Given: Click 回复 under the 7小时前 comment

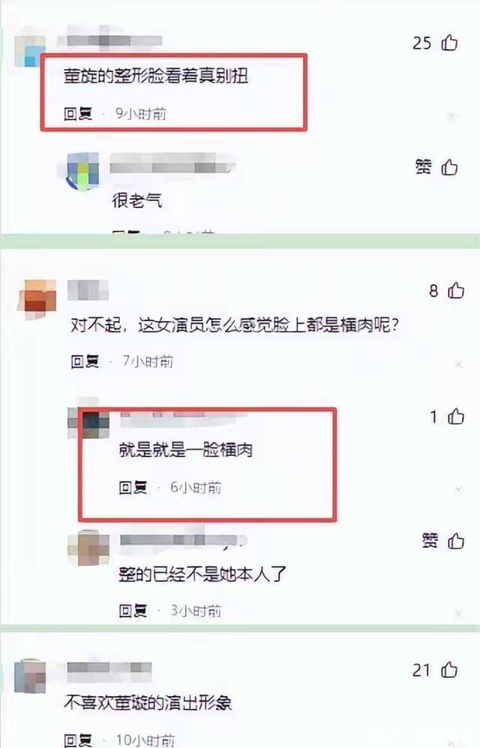Looking at the screenshot, I should tap(85, 362).
